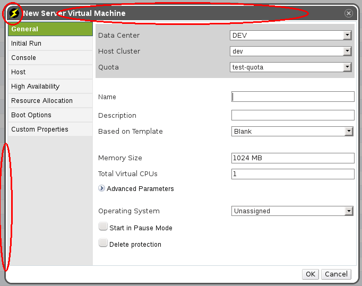Viewport: 362px width, 286px height.
Task: Switch to the Initial Run tab
Action: click(x=50, y=44)
